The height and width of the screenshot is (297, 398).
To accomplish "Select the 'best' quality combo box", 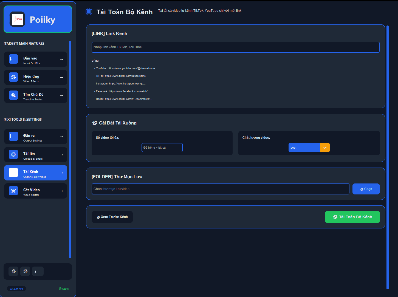I will (304, 148).
